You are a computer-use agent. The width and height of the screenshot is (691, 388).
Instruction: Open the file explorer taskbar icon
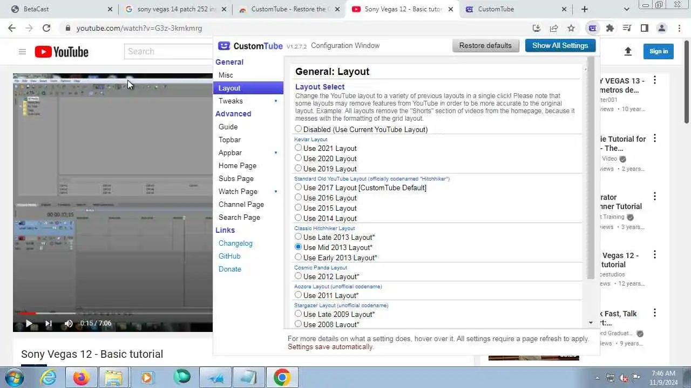pos(114,378)
